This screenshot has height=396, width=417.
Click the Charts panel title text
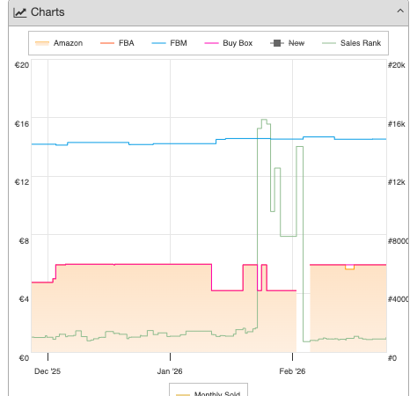click(x=48, y=12)
